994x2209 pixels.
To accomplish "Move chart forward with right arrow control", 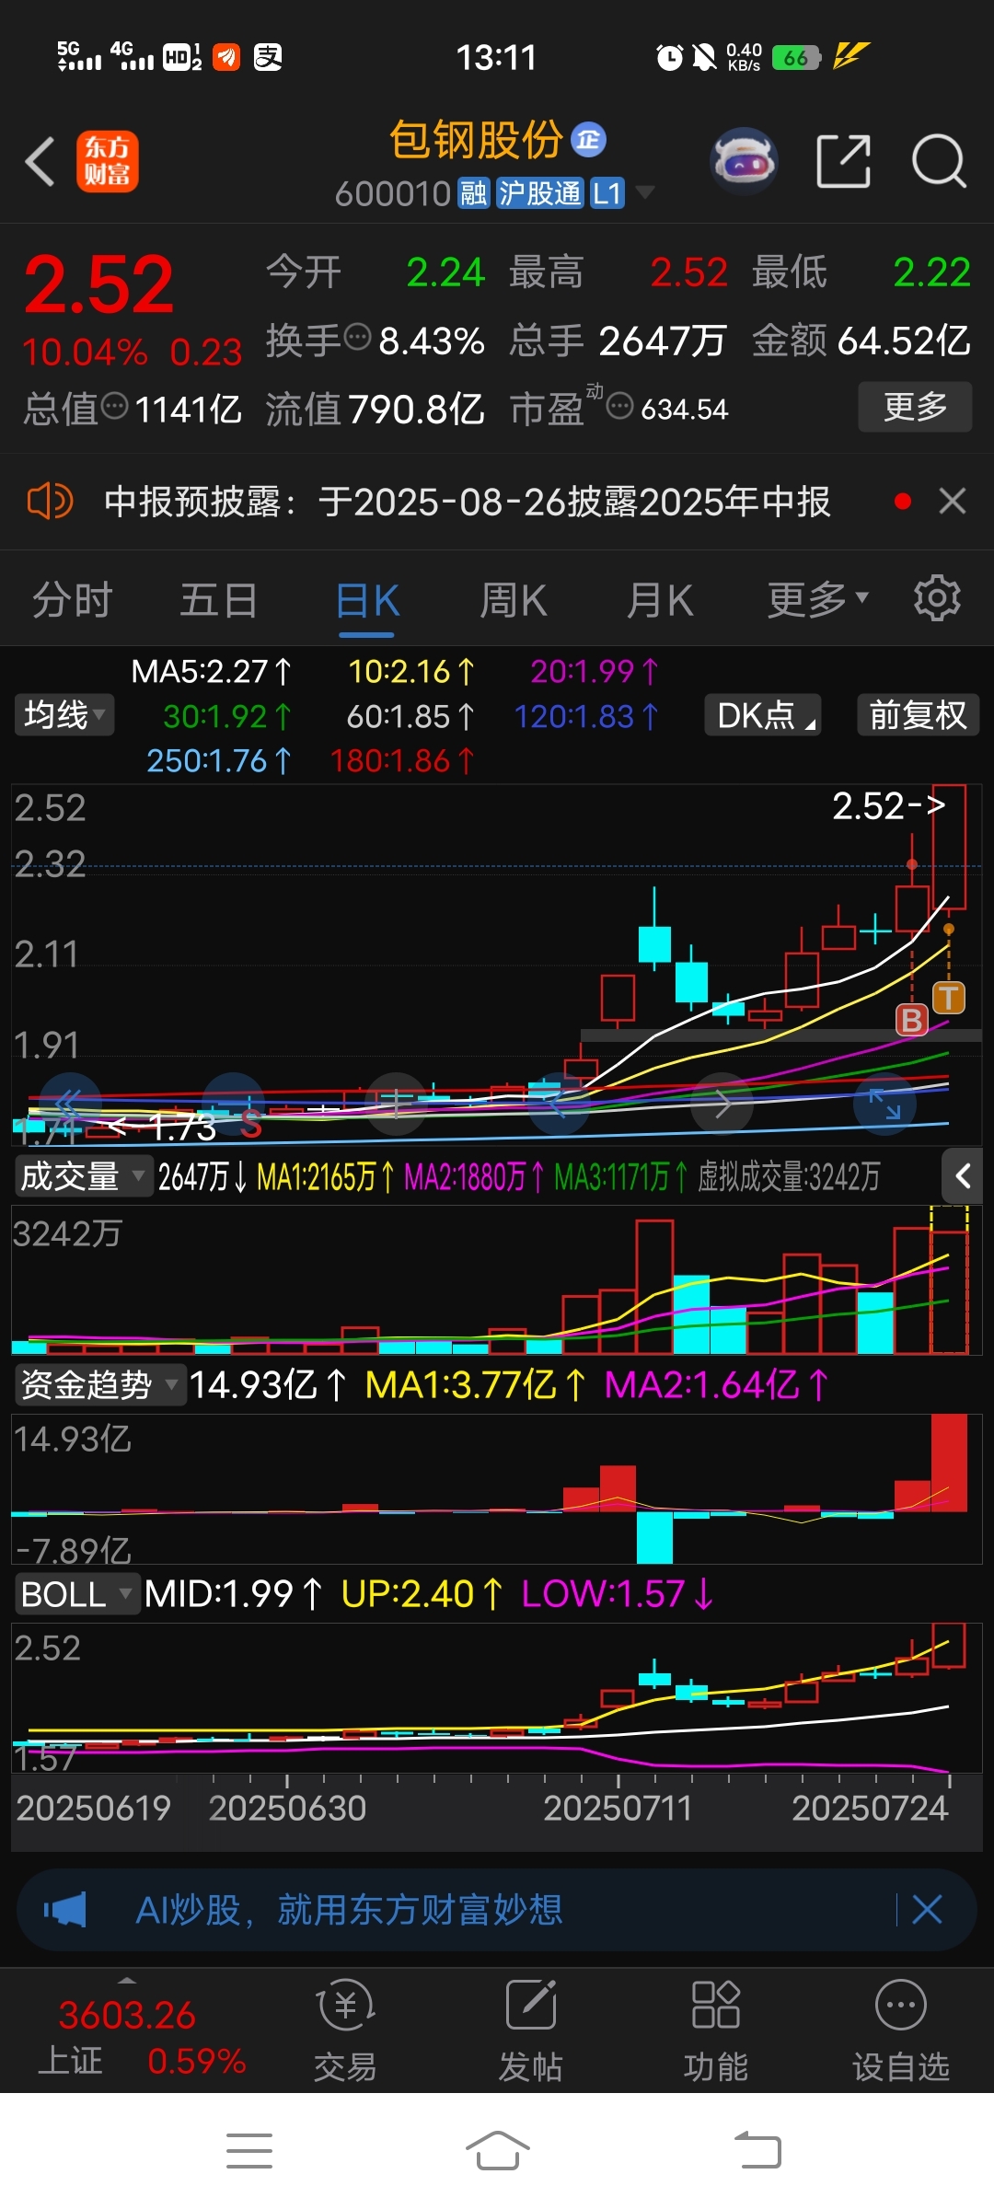I will (722, 1103).
